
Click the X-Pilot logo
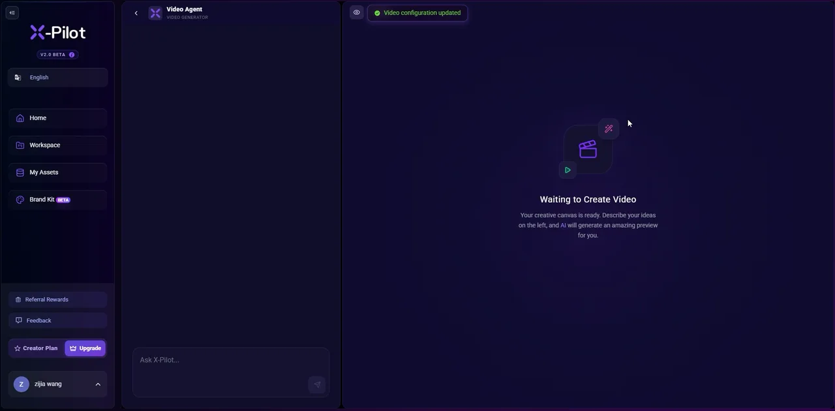[58, 33]
